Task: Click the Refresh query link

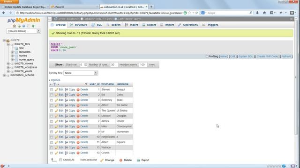Action: coord(286,56)
